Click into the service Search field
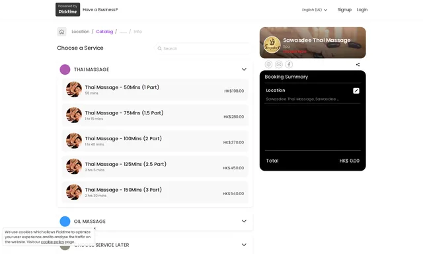The height and width of the screenshot is (254, 423). pos(204,48)
